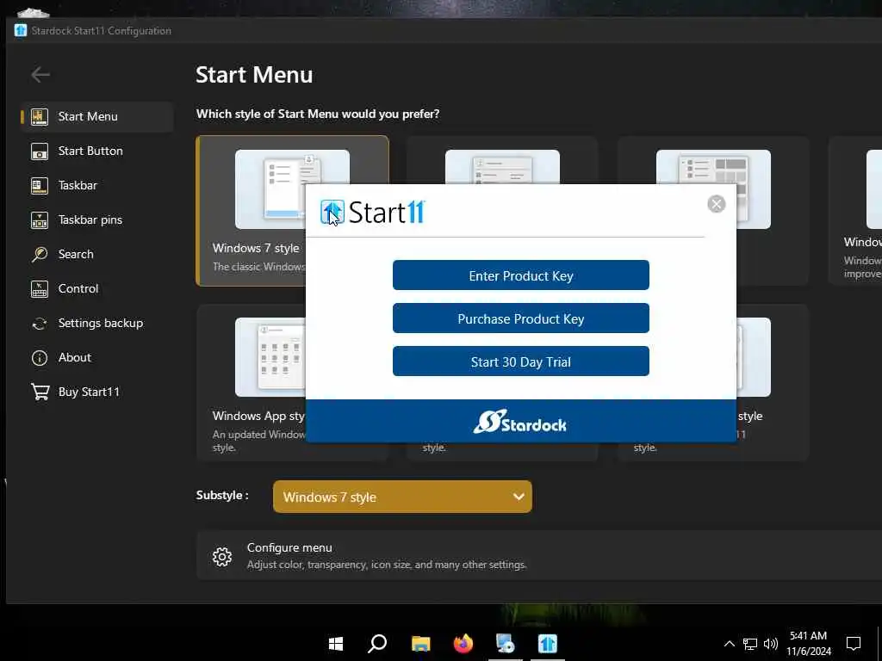Open the Search settings section
This screenshot has height=661, width=882.
[x=96, y=254]
